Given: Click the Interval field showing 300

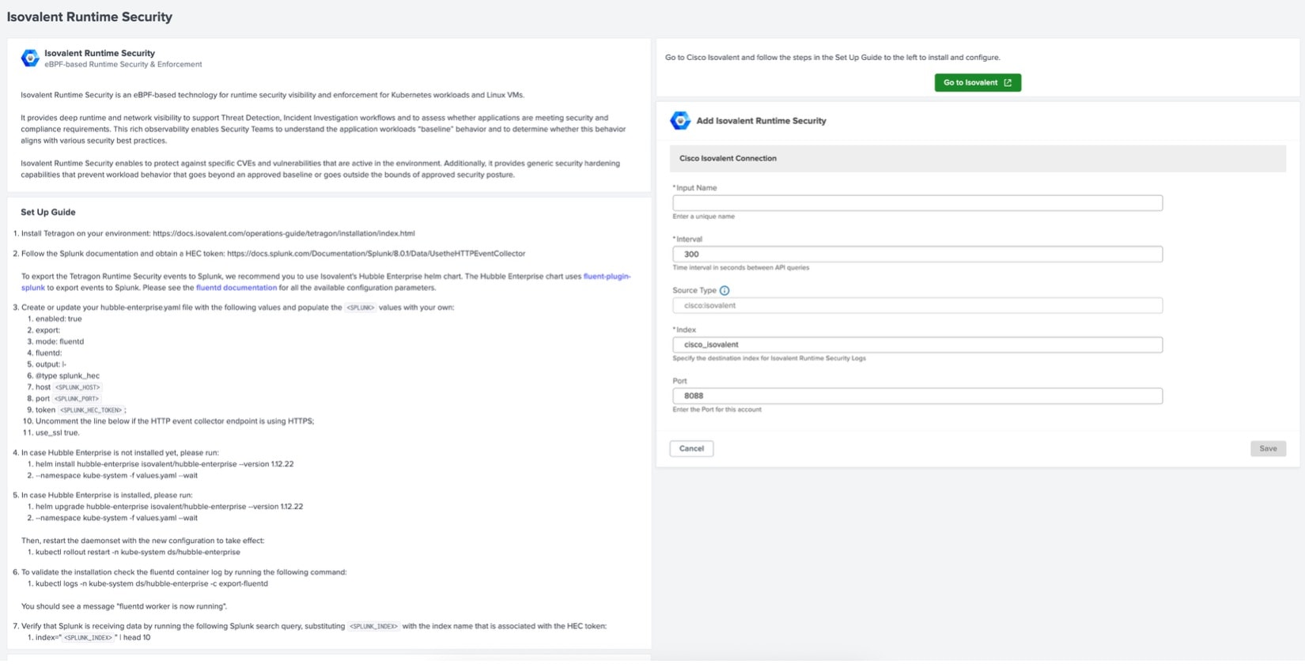Looking at the screenshot, I should (917, 254).
